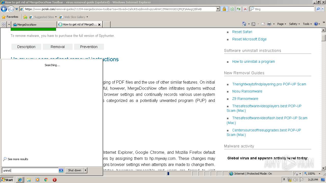Click the security lock icon in address bar

coord(224,9)
